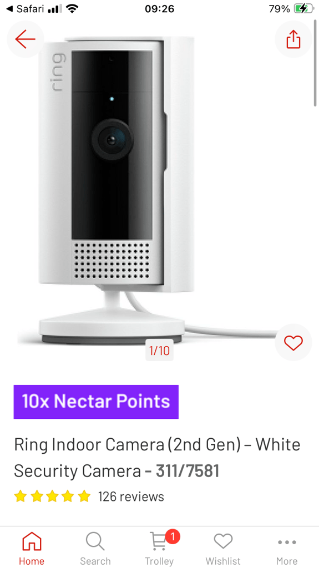Tap the red trolley badge showing 1
This screenshot has height=568, width=319.
[173, 537]
